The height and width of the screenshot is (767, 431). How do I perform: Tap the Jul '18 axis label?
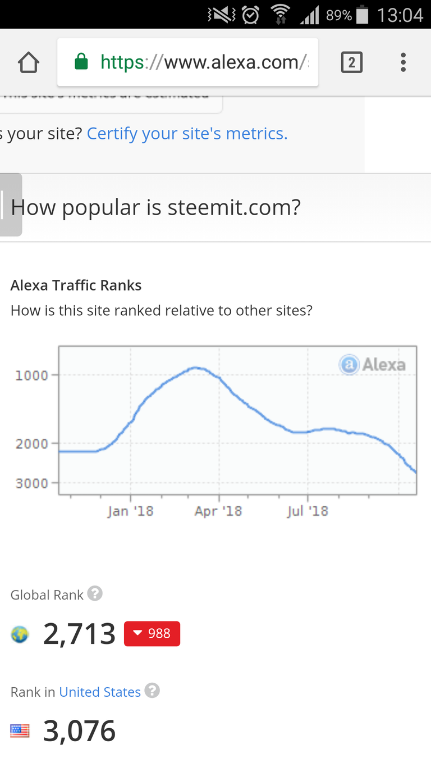coord(308,511)
